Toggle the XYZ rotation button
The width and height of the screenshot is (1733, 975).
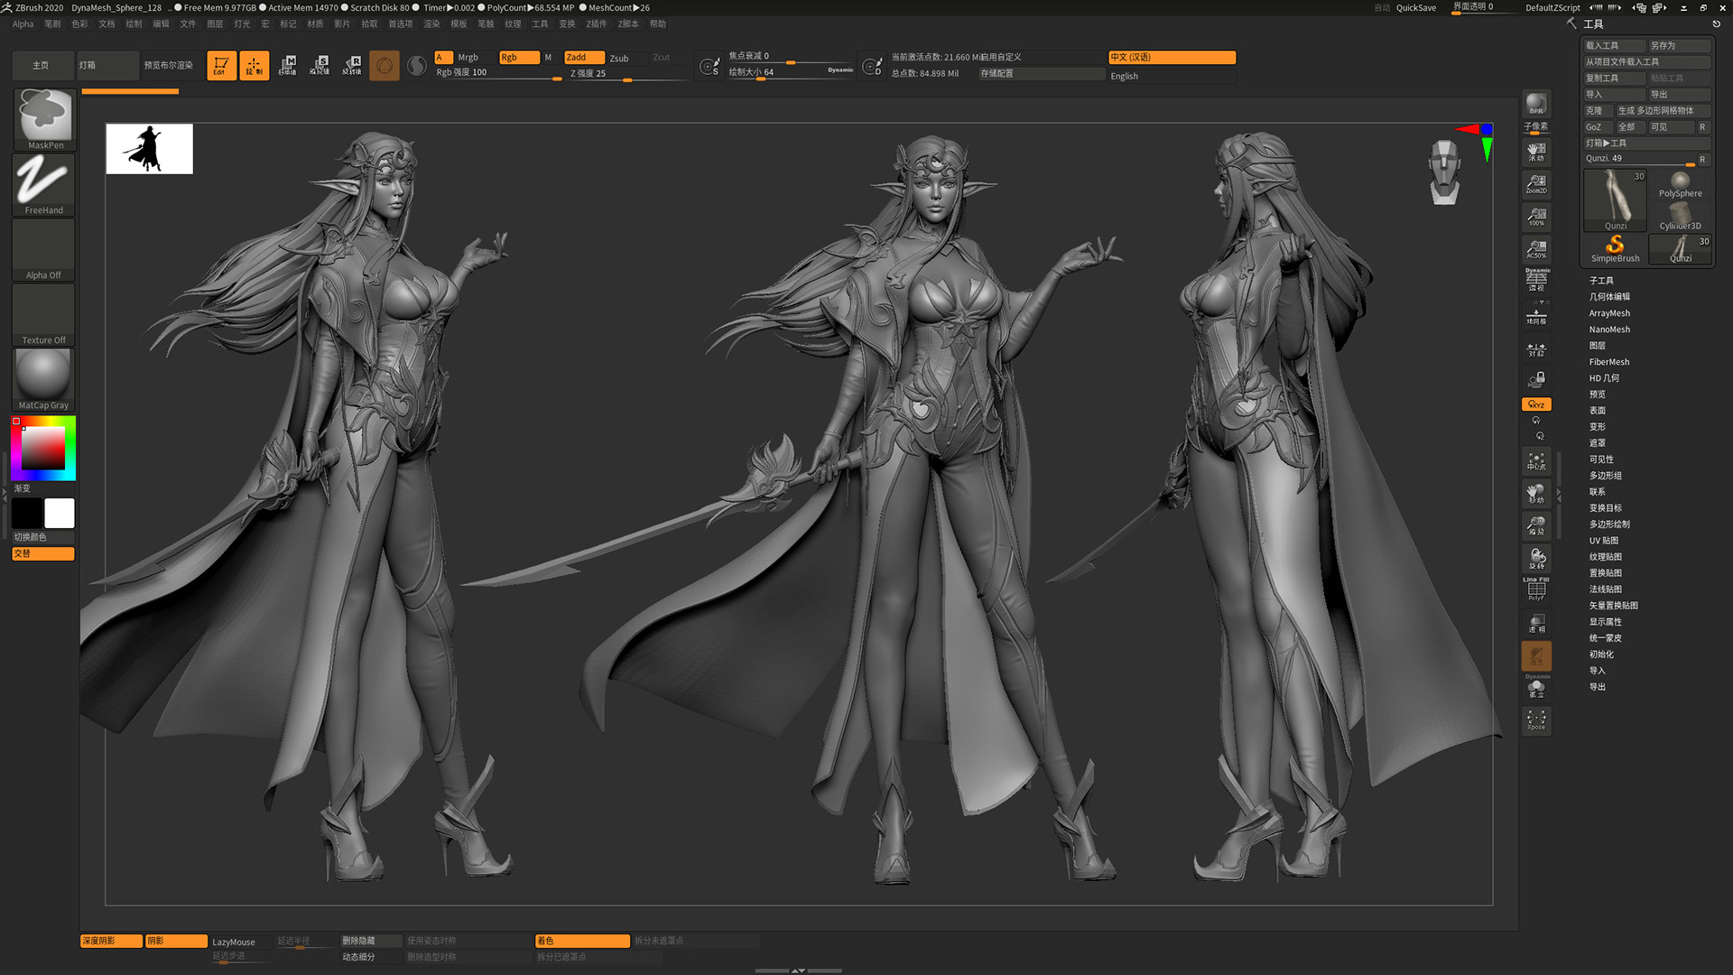pyautogui.click(x=1535, y=404)
